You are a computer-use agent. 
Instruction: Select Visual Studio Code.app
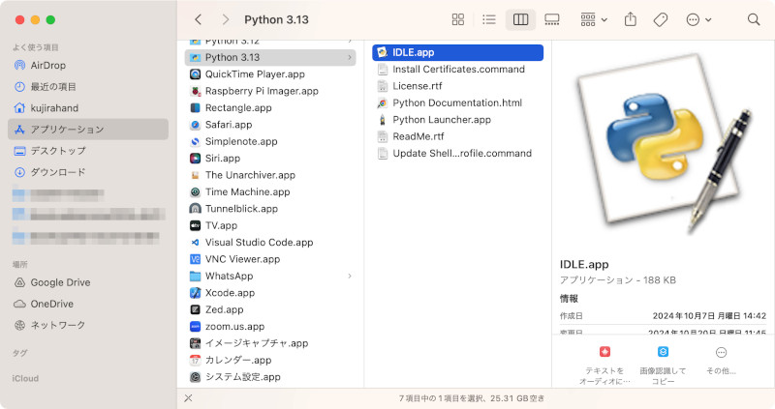pyautogui.click(x=259, y=243)
